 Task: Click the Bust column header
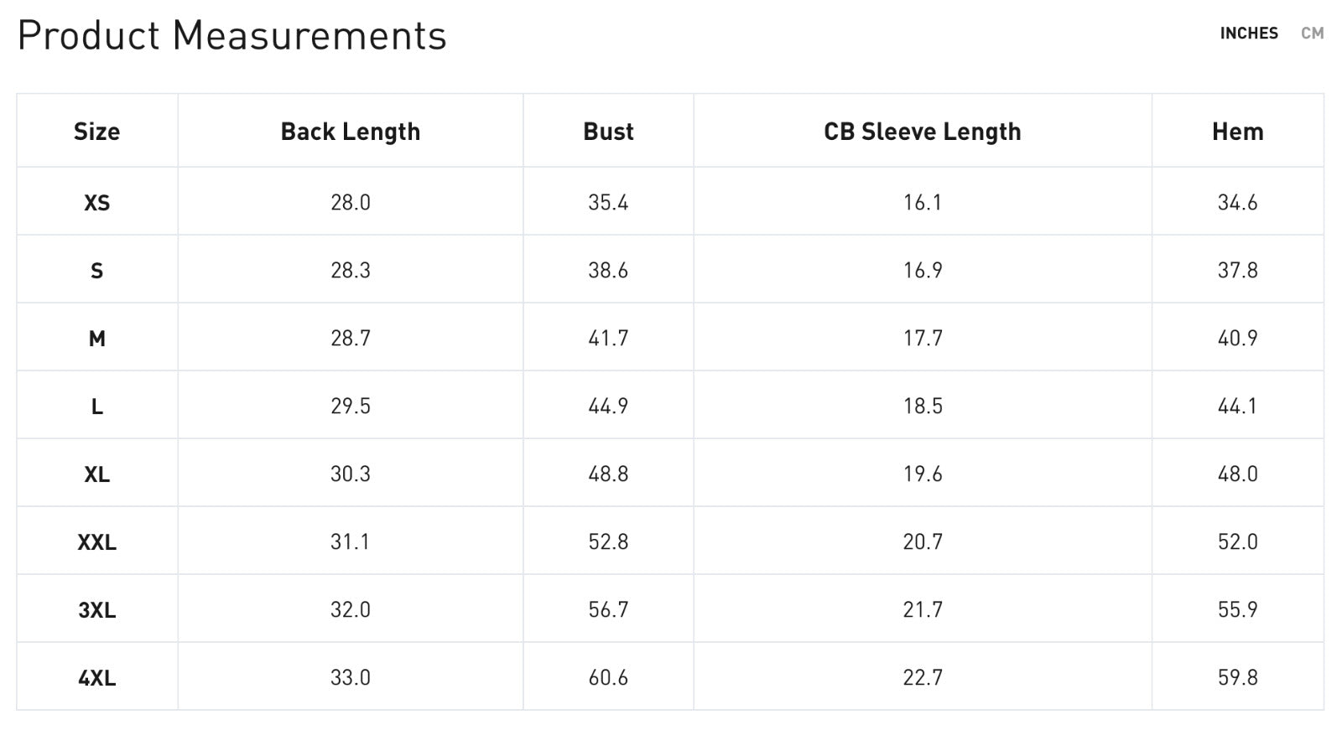[608, 132]
